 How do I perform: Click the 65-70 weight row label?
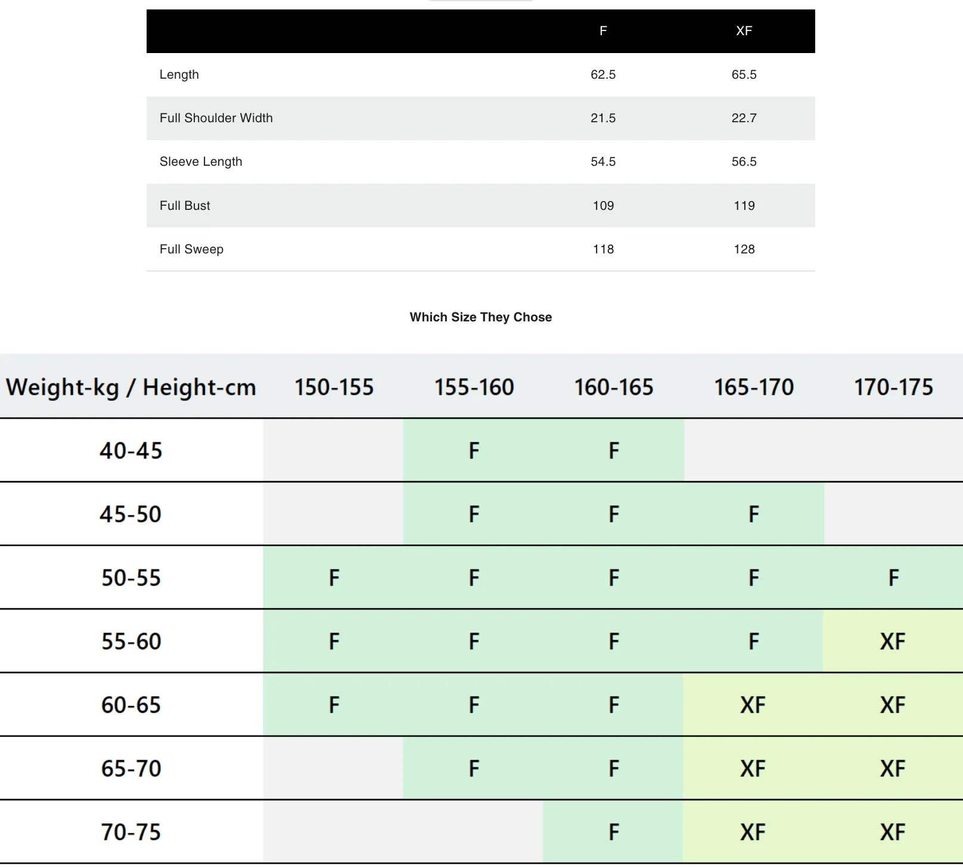pyautogui.click(x=131, y=769)
